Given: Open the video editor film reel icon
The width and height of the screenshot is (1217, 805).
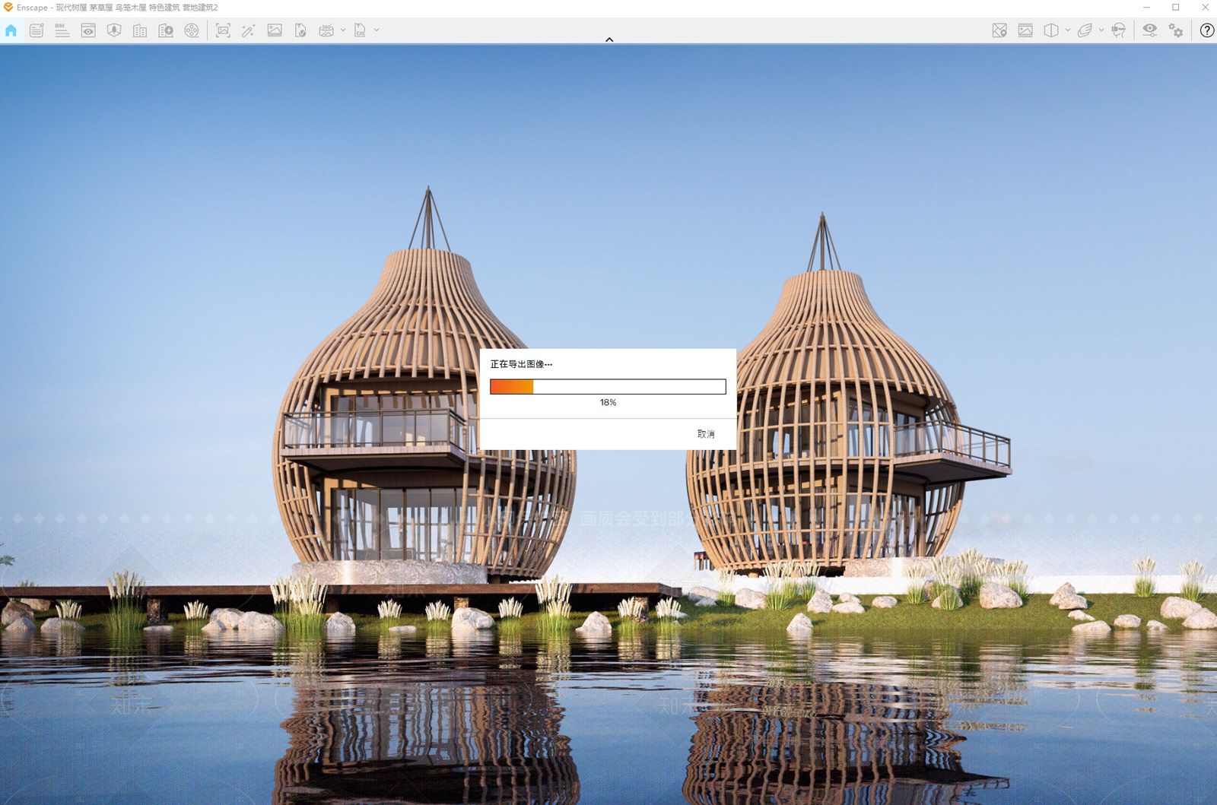Looking at the screenshot, I should (x=192, y=30).
